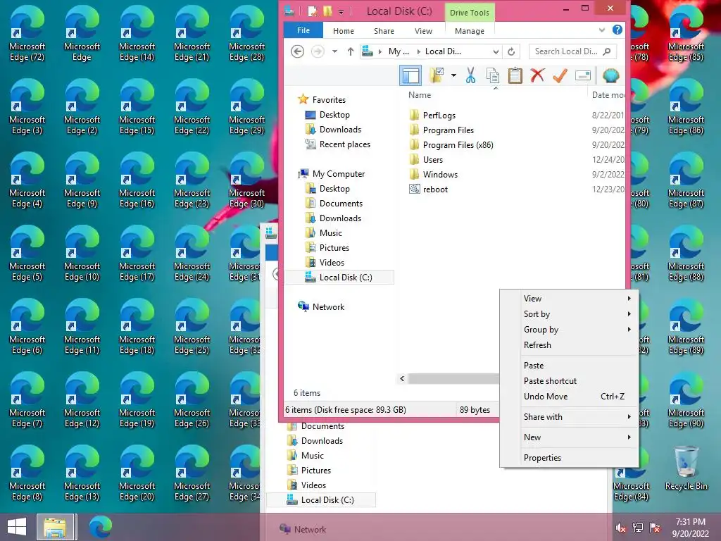Open dropdown arrow next to folder options icon
This screenshot has width=721, height=541.
(453, 75)
